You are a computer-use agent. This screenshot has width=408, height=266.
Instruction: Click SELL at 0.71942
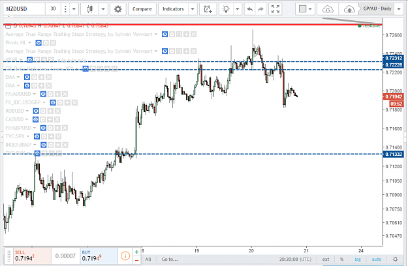(x=32, y=256)
